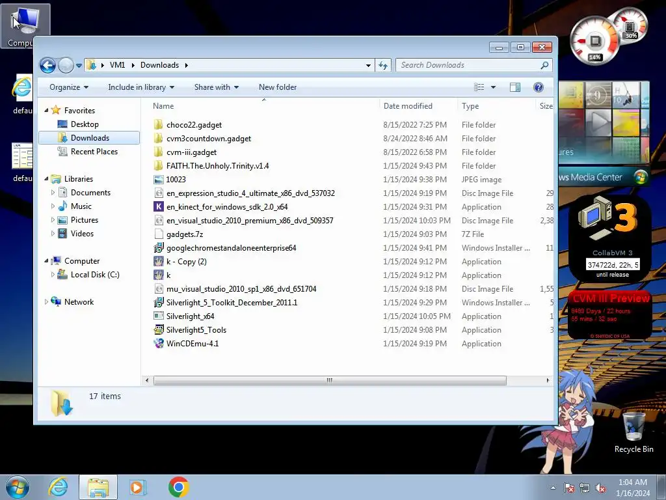The width and height of the screenshot is (666, 500).
Task: Select the choco22.gadget folder icon
Action: [x=159, y=124]
